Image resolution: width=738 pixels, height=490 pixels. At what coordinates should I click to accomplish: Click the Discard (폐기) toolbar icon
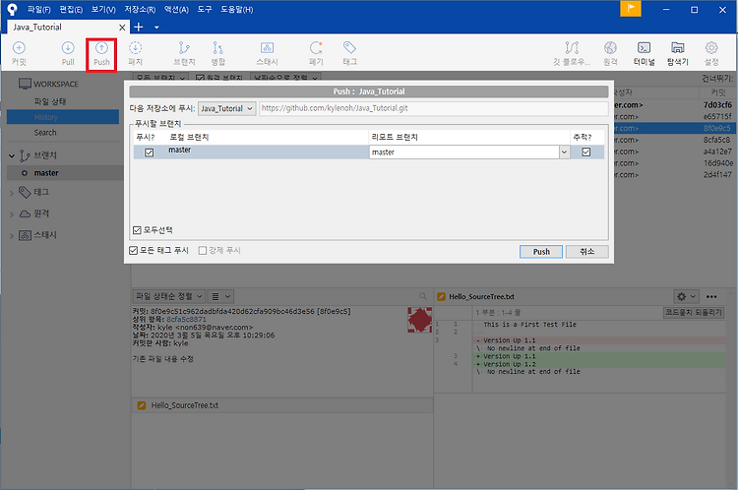316,53
